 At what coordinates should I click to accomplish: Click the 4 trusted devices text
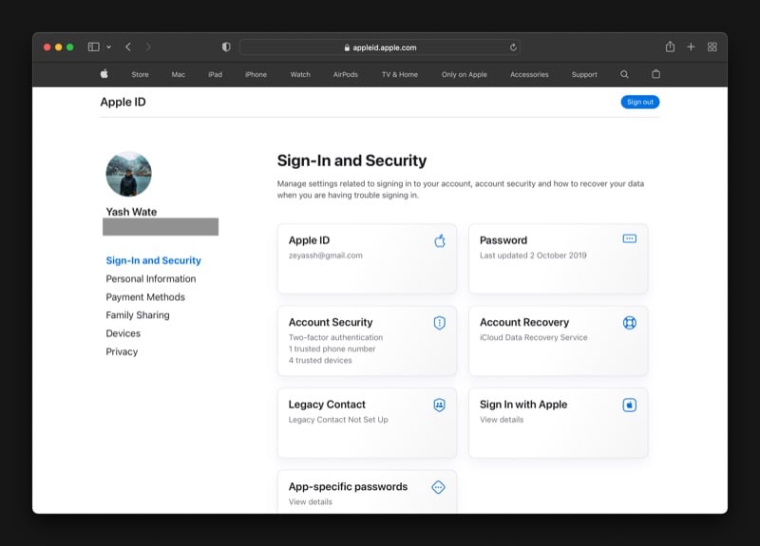pos(320,361)
